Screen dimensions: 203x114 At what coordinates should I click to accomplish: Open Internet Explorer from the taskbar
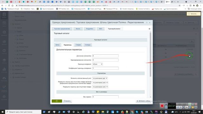click(x=83, y=112)
